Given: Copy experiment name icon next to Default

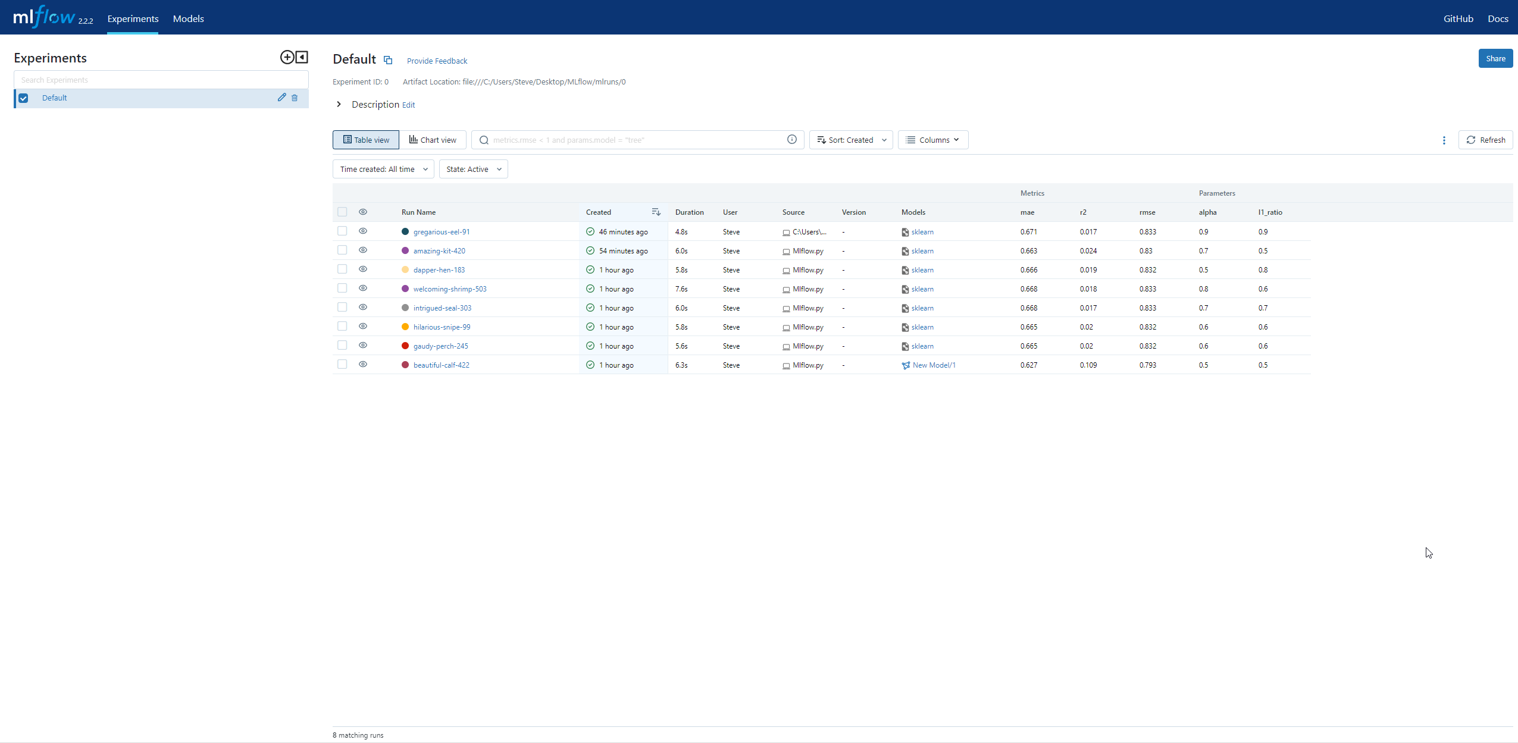Looking at the screenshot, I should (388, 60).
